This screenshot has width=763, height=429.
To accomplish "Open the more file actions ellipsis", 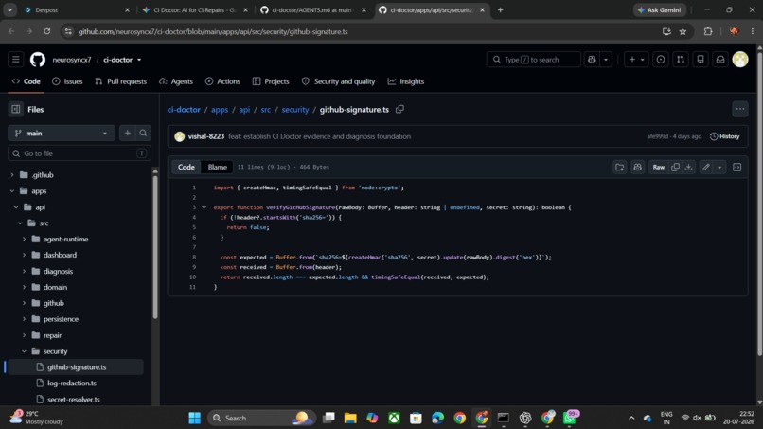I will (740, 109).
